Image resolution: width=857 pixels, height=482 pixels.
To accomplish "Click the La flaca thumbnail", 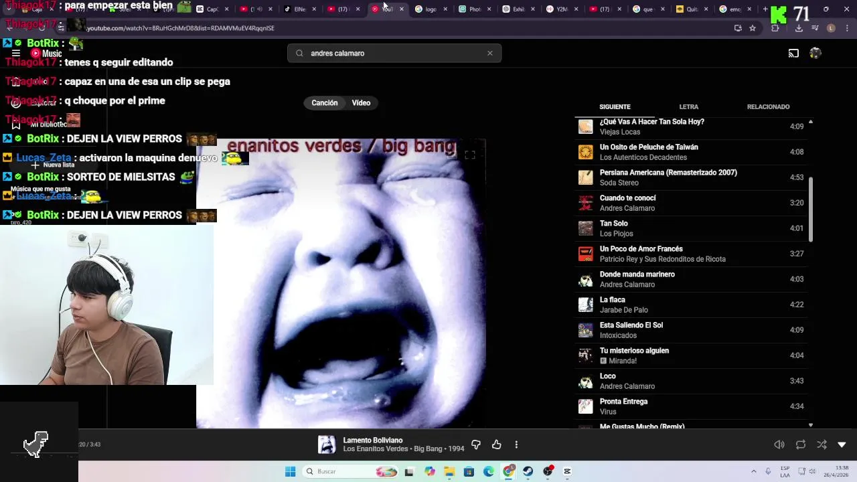I will coord(586,305).
